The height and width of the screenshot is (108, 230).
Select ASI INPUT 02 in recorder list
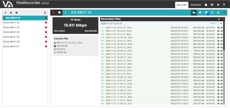coord(25,23)
